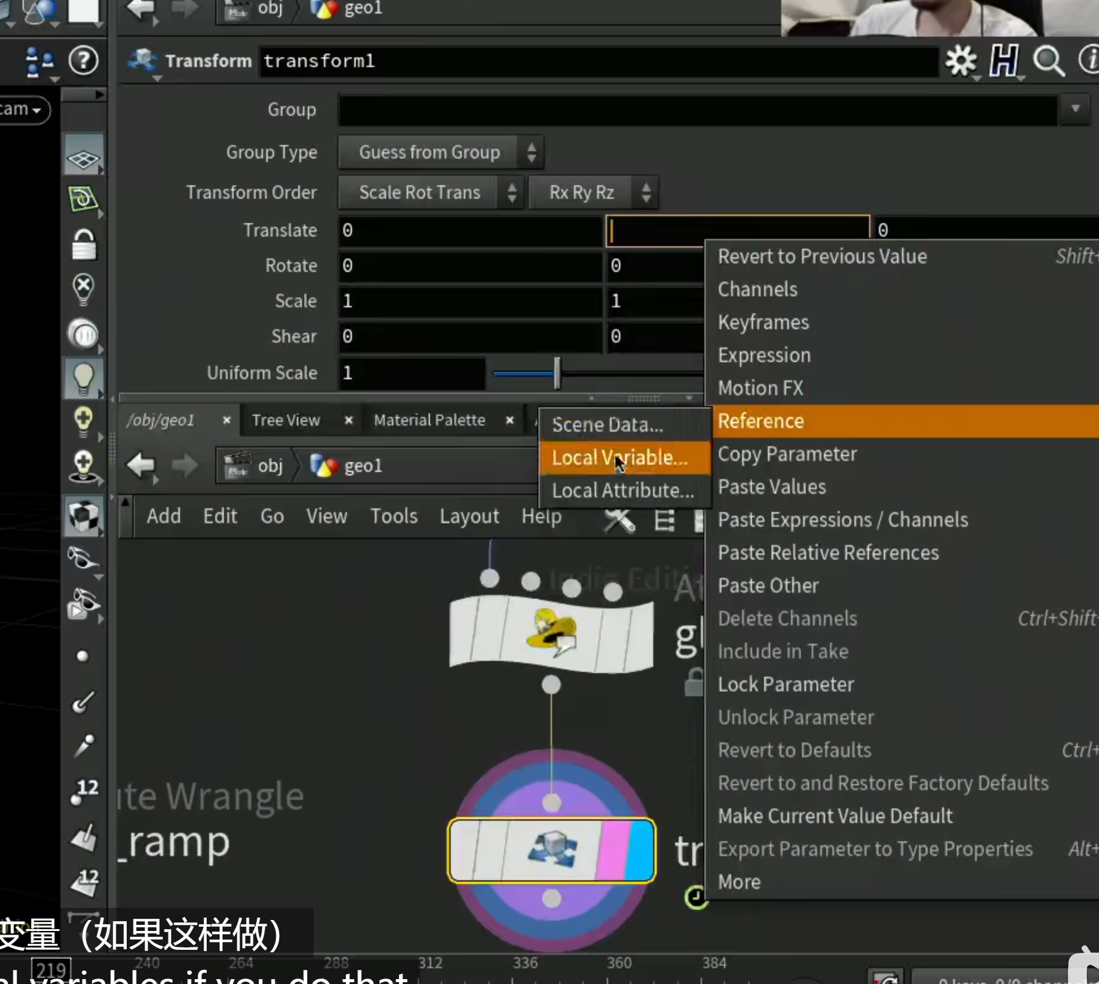Click the Translate X input field
The width and height of the screenshot is (1099, 984).
470,230
